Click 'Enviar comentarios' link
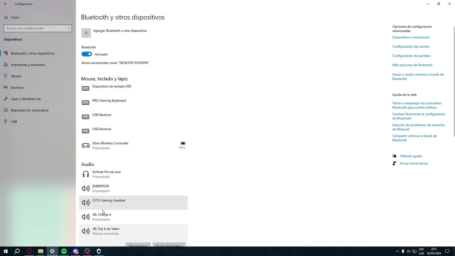This screenshot has width=455, height=256. 414,164
